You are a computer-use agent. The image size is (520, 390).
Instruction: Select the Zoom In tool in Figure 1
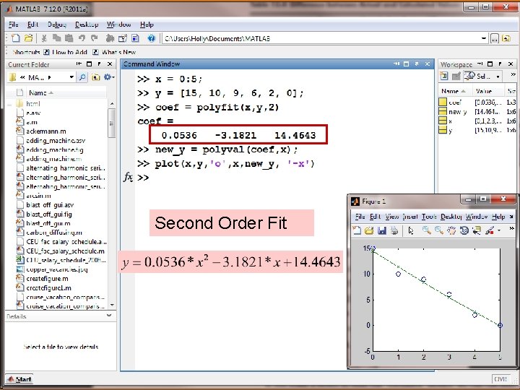coord(427,230)
